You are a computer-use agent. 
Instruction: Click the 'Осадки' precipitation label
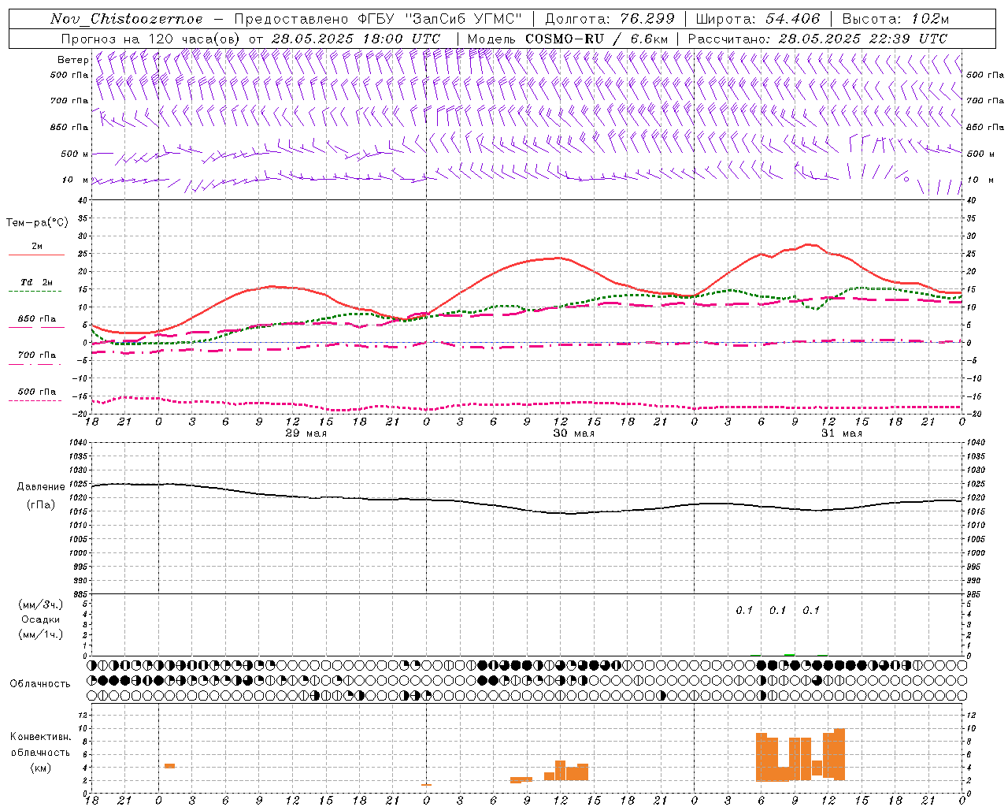[41, 619]
